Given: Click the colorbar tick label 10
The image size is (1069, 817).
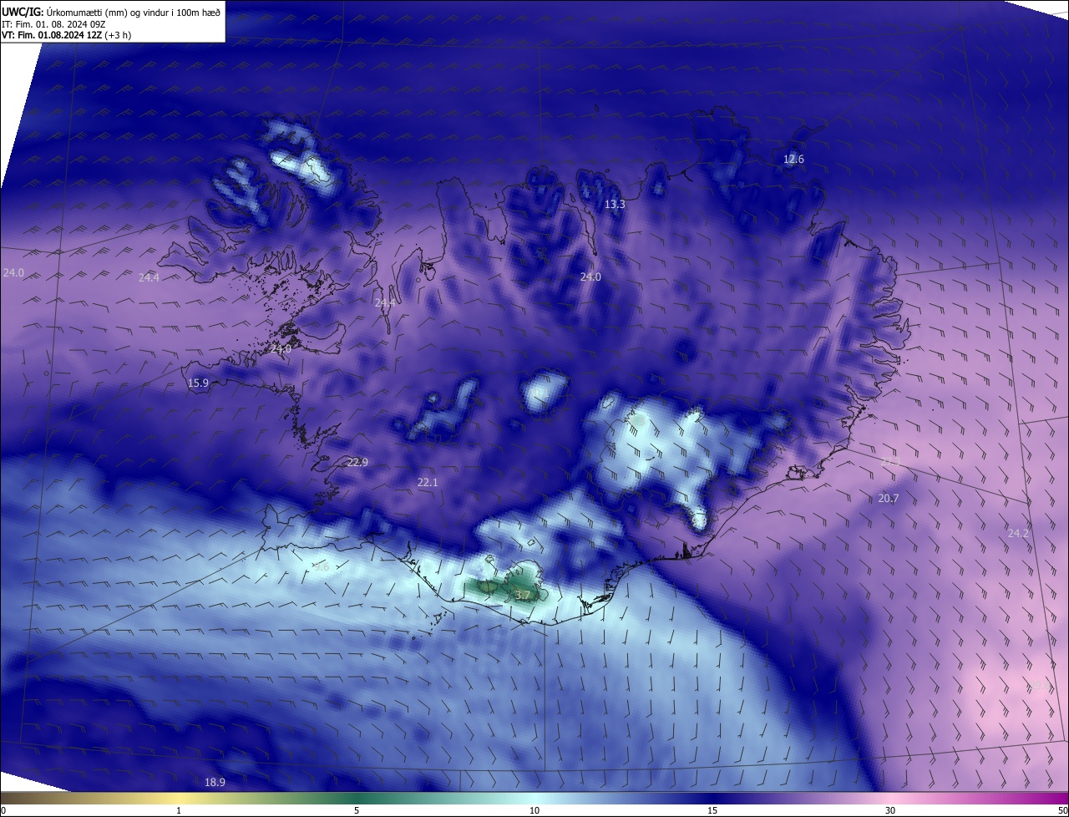Looking at the screenshot, I should pyautogui.click(x=534, y=811).
